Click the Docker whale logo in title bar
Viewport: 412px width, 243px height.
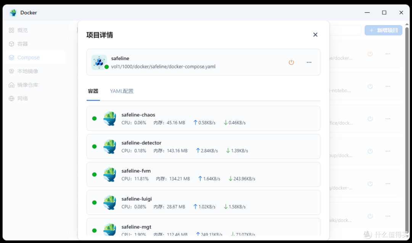[13, 13]
